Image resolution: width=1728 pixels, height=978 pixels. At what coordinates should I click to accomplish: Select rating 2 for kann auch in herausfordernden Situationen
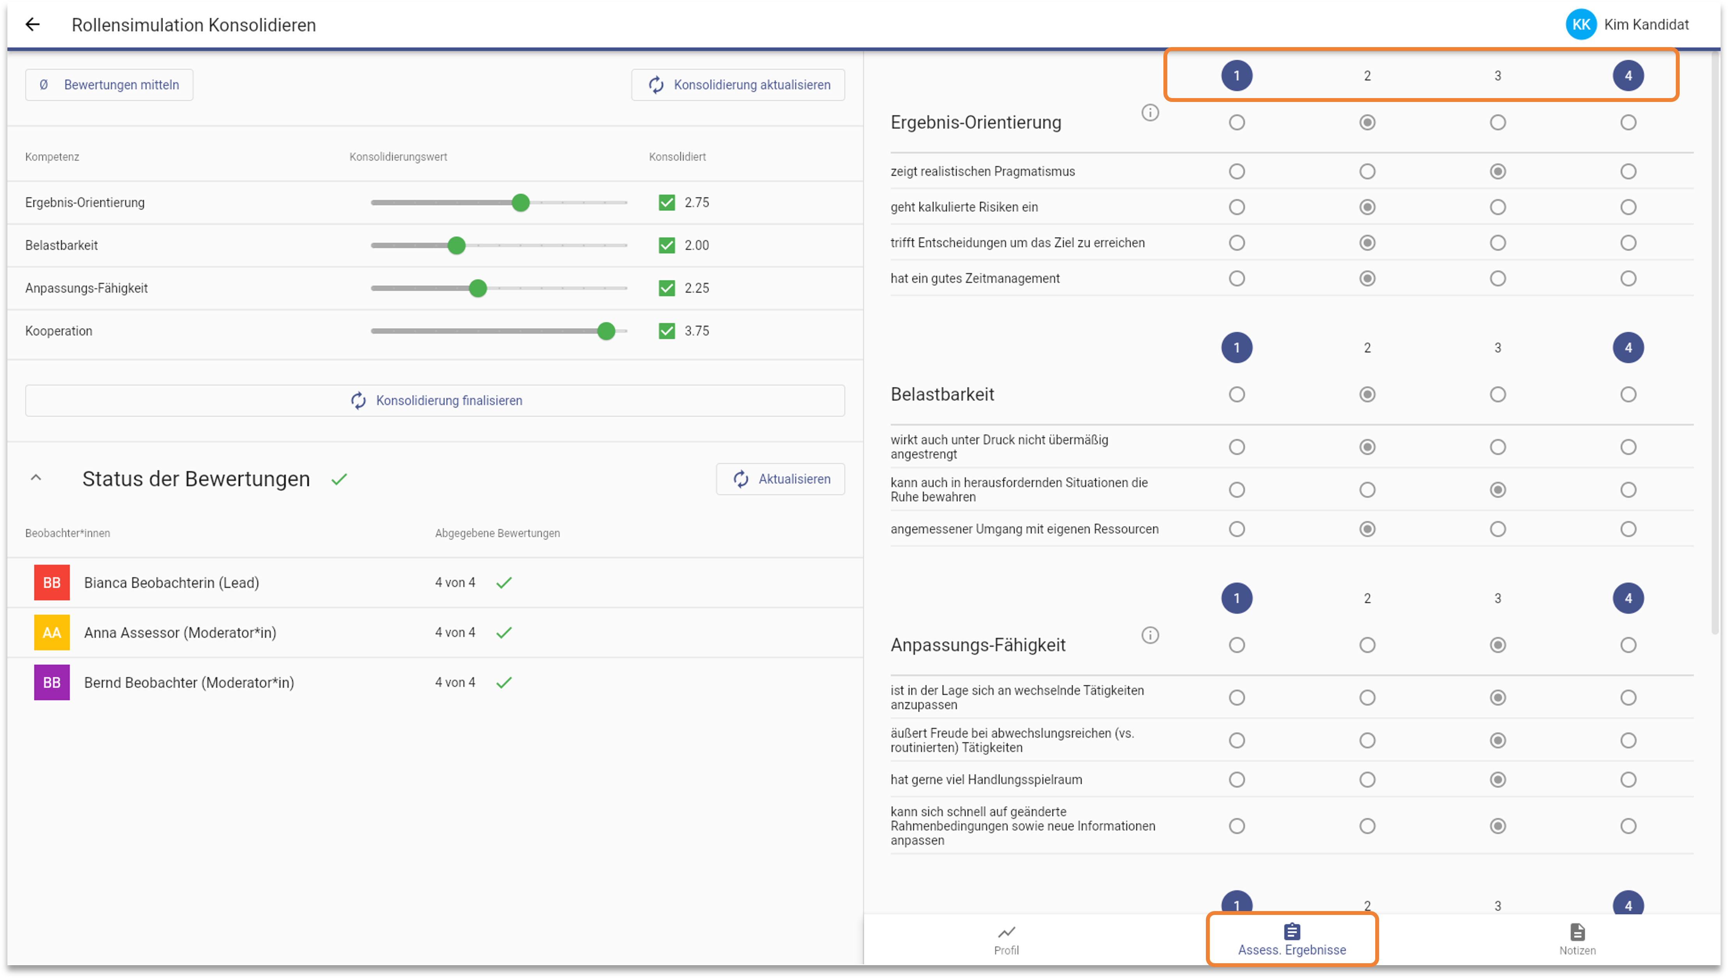1367,490
